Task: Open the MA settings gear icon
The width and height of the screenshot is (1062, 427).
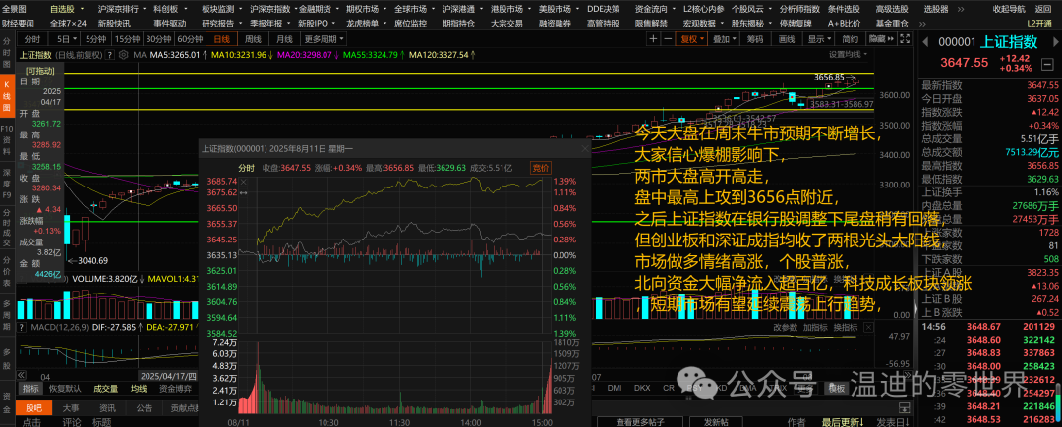Action: coord(124,55)
